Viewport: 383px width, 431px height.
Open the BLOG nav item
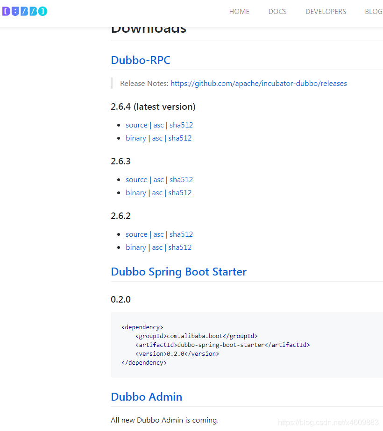point(374,12)
